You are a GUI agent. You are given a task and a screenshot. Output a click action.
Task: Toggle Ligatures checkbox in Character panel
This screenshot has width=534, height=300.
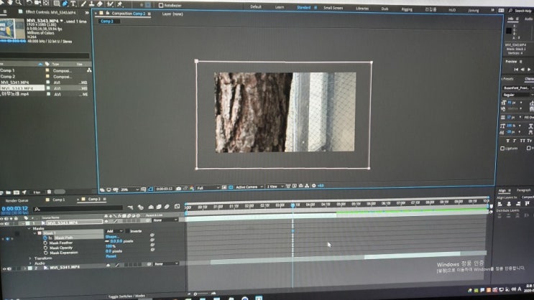coord(502,149)
